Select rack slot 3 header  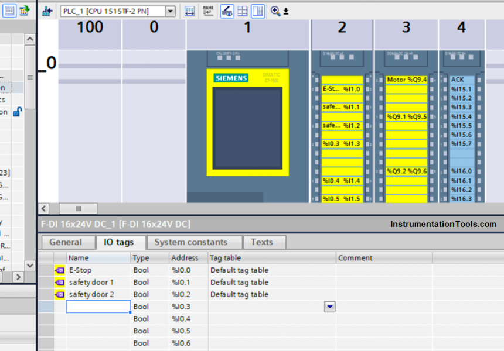click(406, 35)
